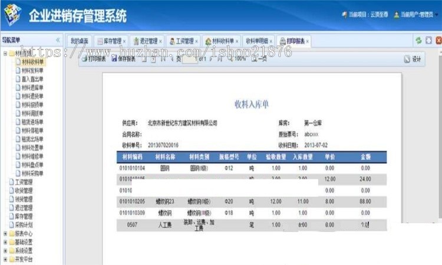Open the dropdown arrow beside 管理员
This screenshot has height=265, width=442.
tap(437, 15)
